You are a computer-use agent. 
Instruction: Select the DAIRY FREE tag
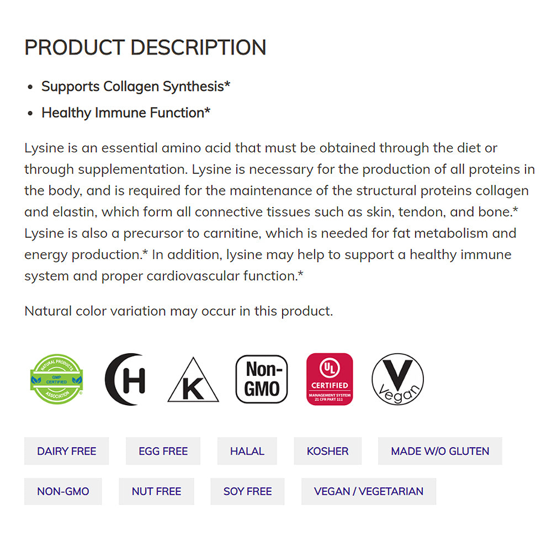[67, 451]
